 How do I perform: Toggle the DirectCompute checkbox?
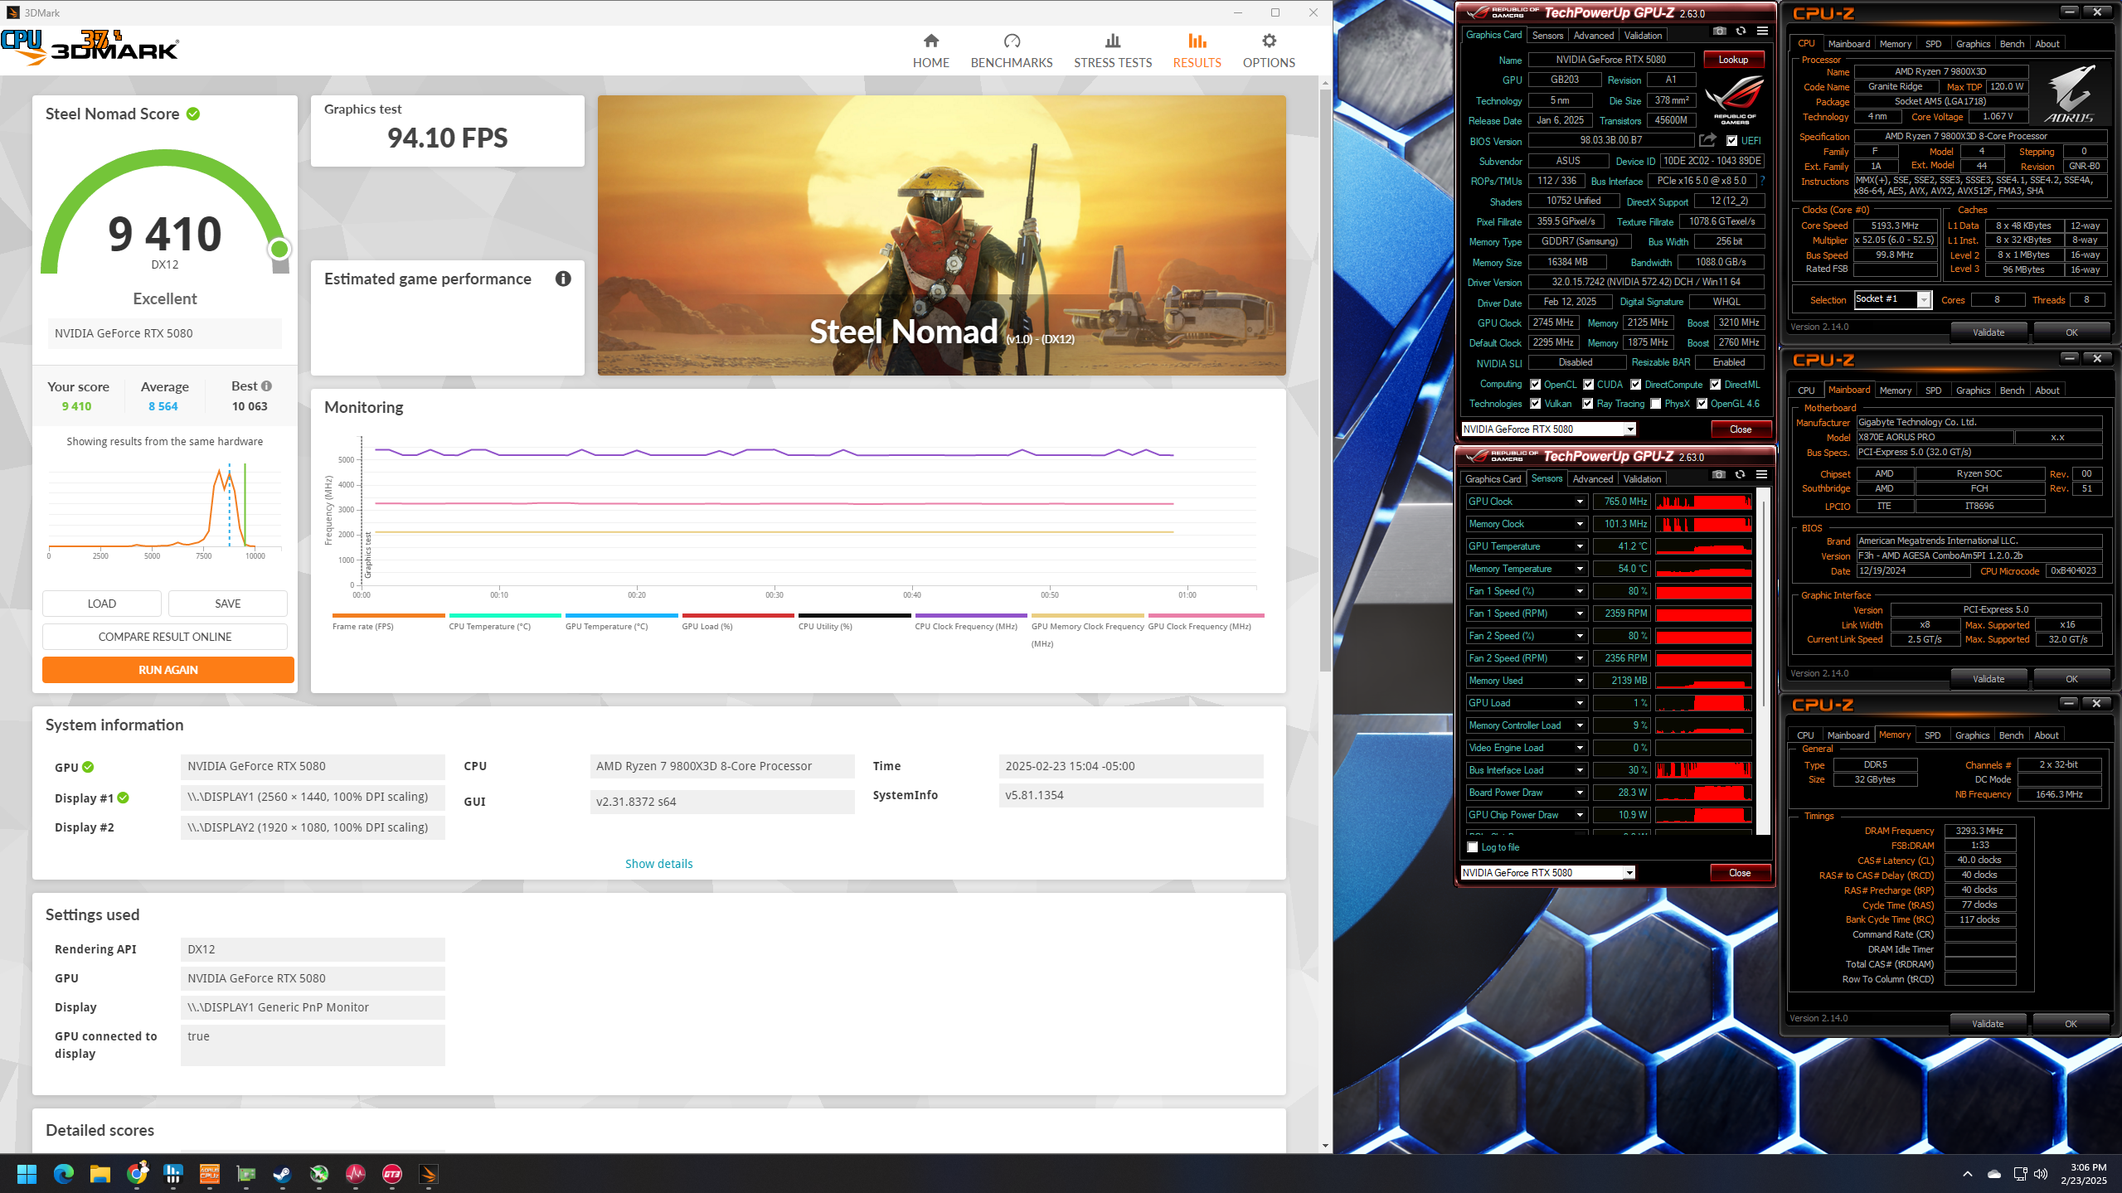pos(1635,385)
